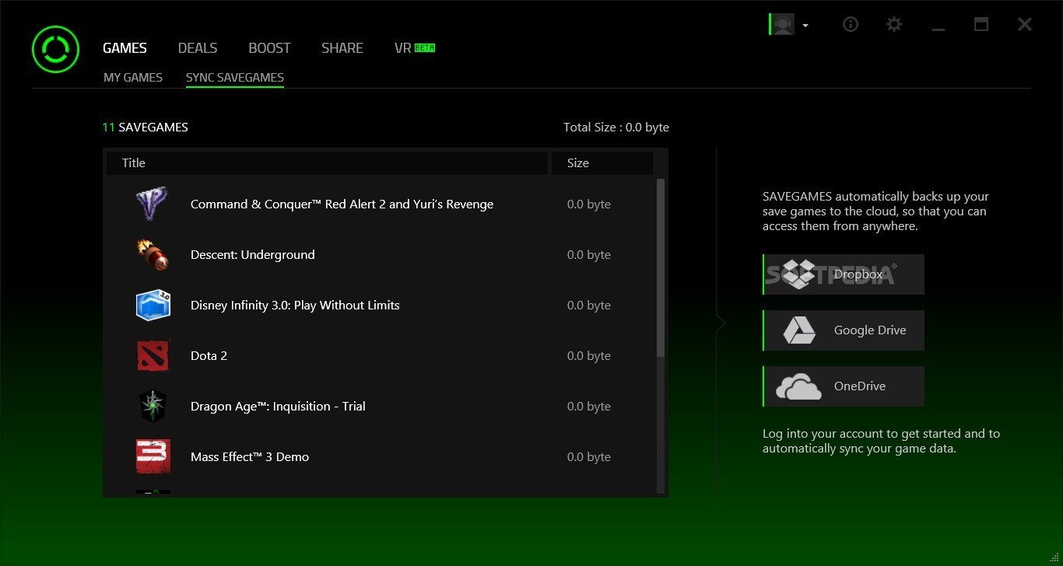This screenshot has height=566, width=1063.
Task: Select Dragon Age: Inquisition - Trial title
Action: pyautogui.click(x=278, y=407)
